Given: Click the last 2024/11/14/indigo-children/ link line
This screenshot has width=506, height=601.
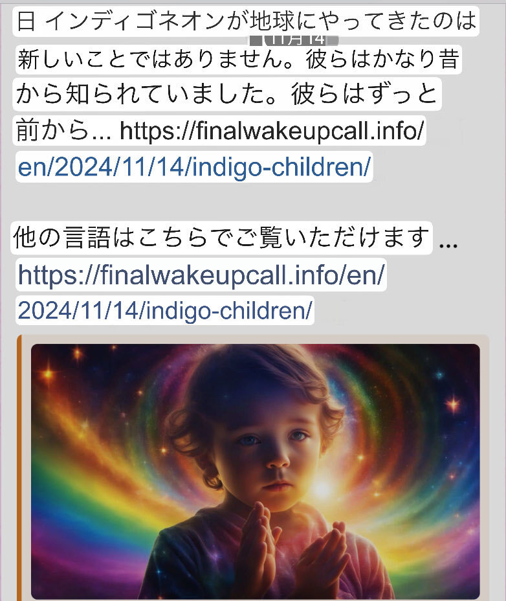Looking at the screenshot, I should point(165,310).
